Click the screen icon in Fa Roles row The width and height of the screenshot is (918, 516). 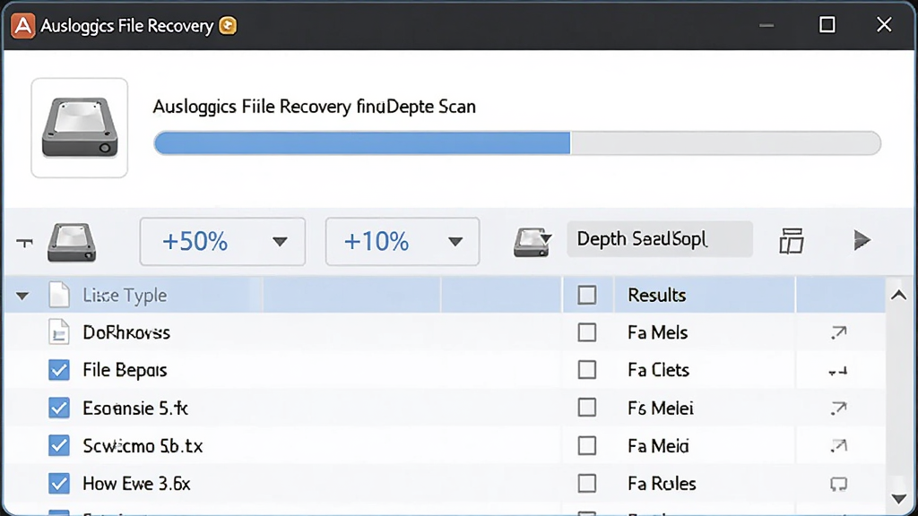pos(839,484)
